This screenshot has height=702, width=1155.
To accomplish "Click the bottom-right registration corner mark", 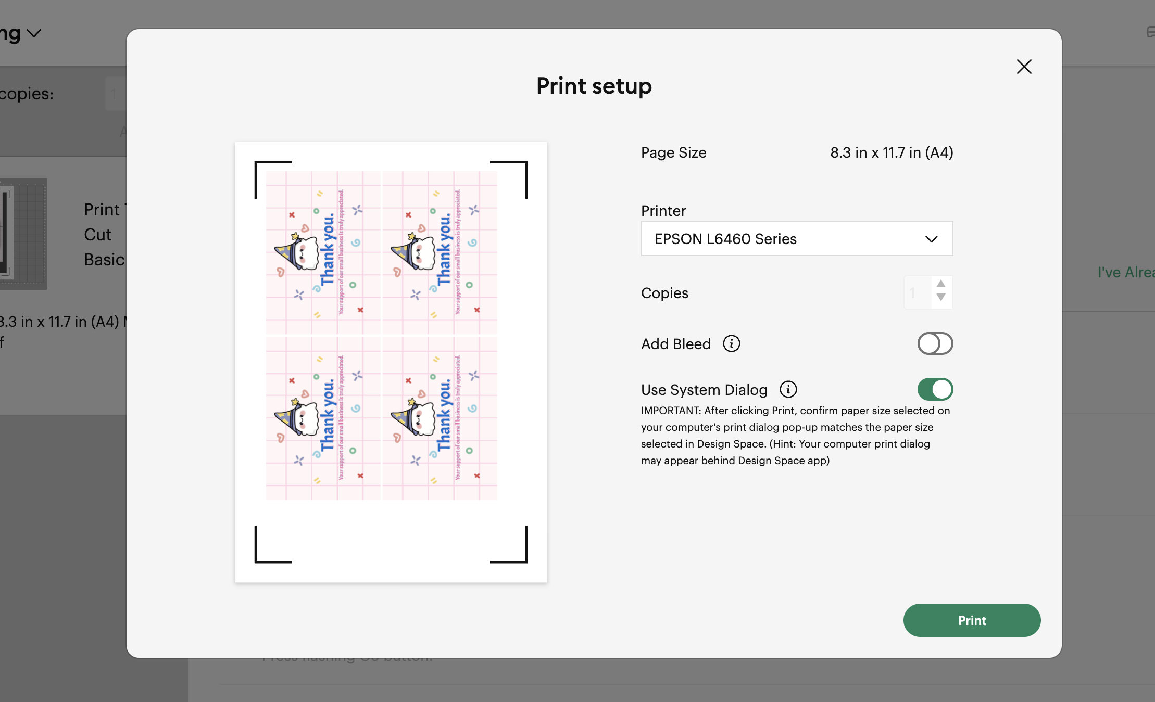I will 509,544.
